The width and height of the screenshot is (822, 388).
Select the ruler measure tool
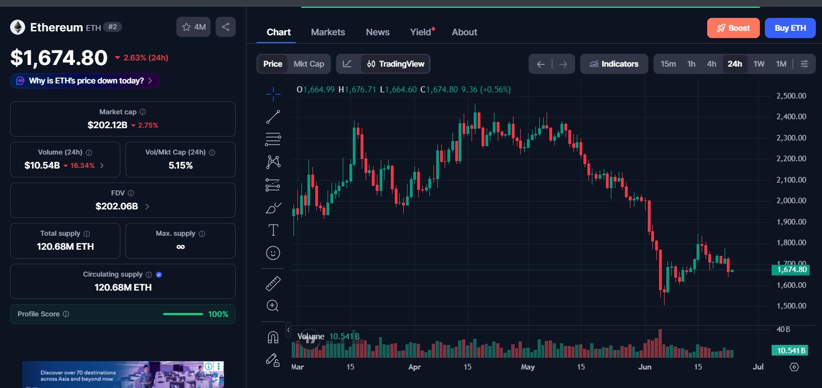pos(273,283)
